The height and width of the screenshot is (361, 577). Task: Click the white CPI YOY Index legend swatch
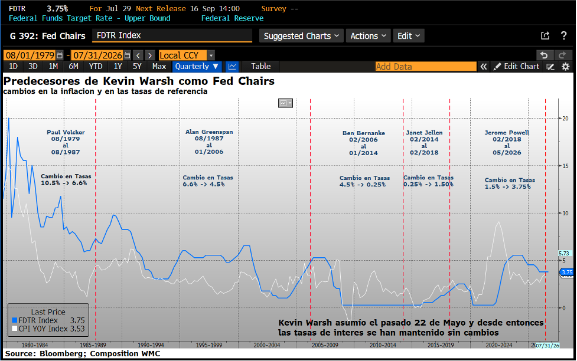click(x=14, y=329)
